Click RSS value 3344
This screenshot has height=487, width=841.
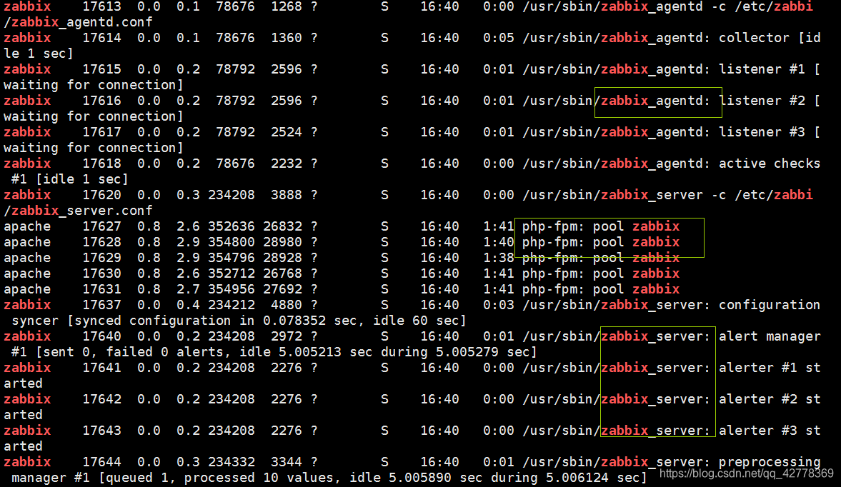point(287,462)
